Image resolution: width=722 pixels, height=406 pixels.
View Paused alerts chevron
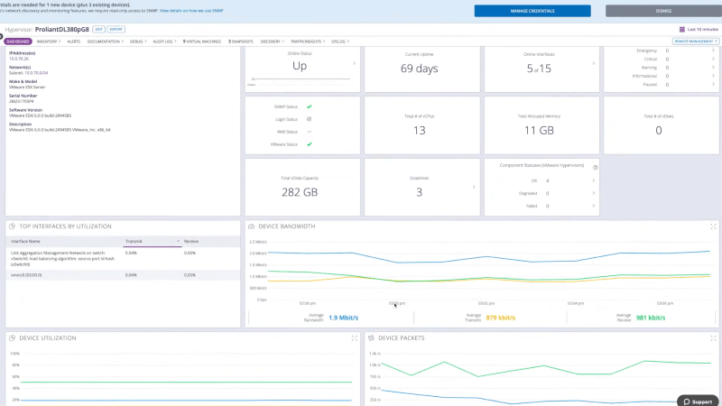[713, 84]
